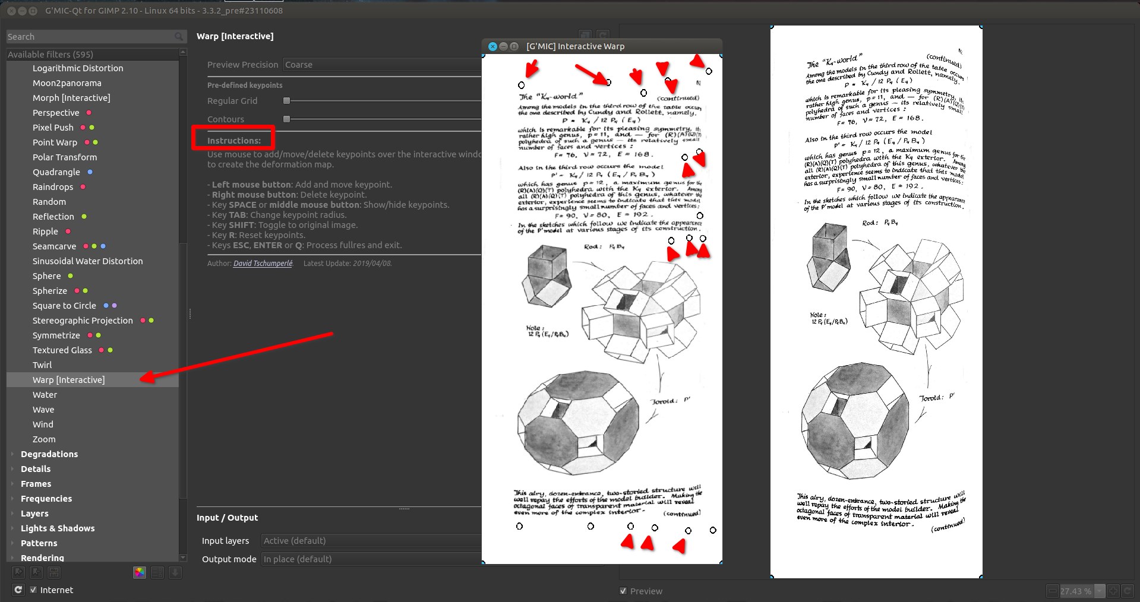Toggle the Internet checkbox

(33, 590)
